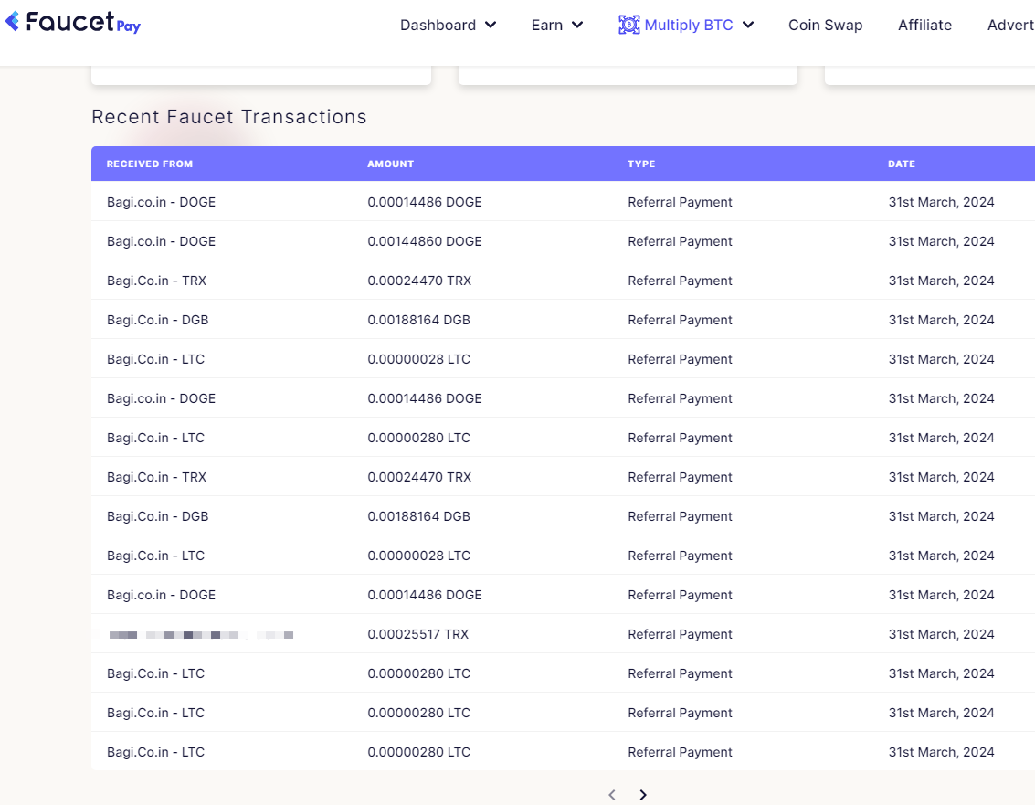1035x805 pixels.
Task: Click the Type column header
Action: coord(641,164)
